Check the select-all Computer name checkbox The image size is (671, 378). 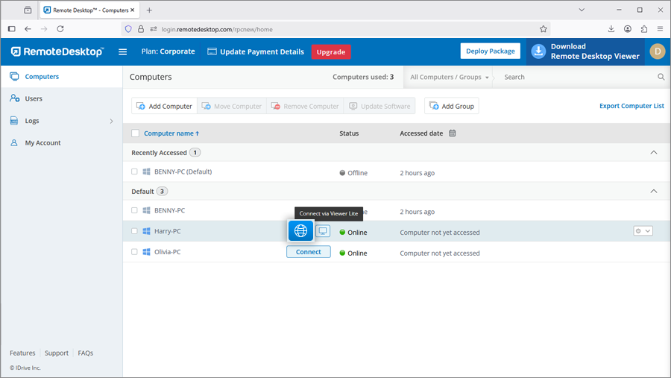[x=135, y=133]
